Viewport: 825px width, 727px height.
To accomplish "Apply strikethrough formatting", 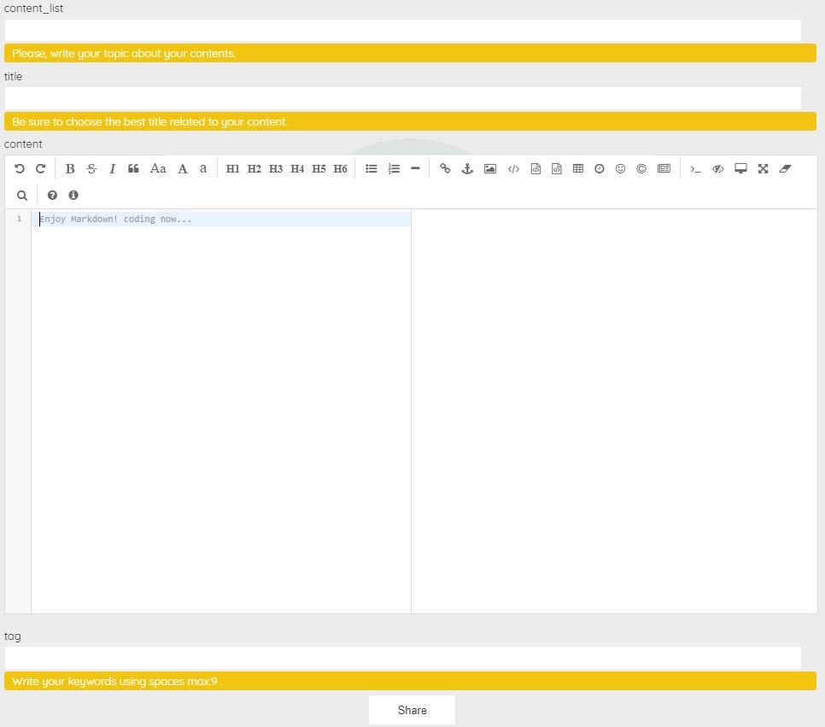I will click(91, 168).
